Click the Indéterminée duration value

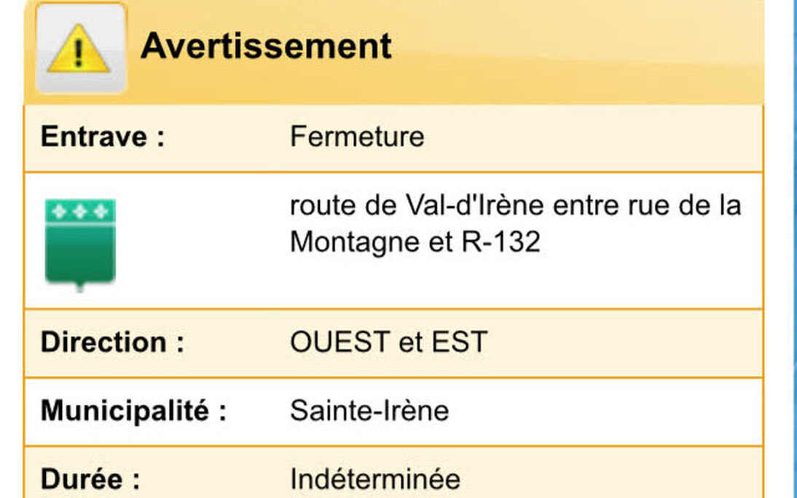pyautogui.click(x=375, y=479)
